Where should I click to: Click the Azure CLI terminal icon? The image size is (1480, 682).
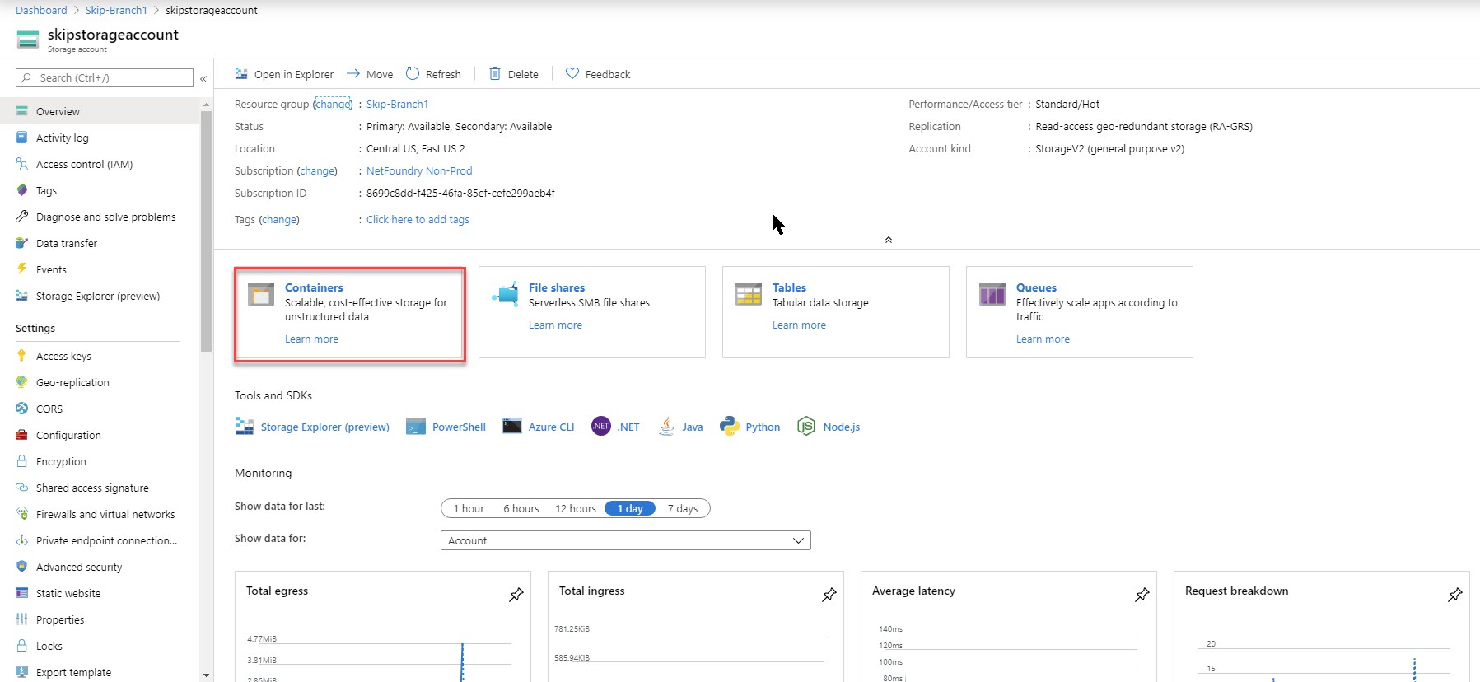[512, 427]
